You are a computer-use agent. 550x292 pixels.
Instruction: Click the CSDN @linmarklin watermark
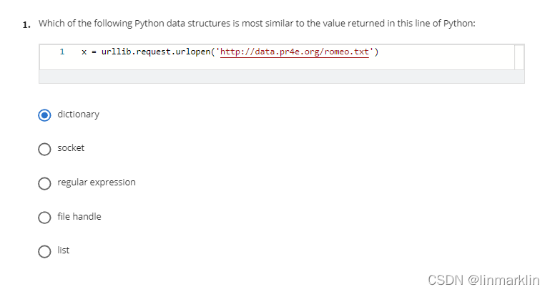483,280
